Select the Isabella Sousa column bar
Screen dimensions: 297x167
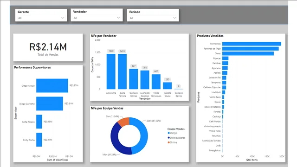167,86
